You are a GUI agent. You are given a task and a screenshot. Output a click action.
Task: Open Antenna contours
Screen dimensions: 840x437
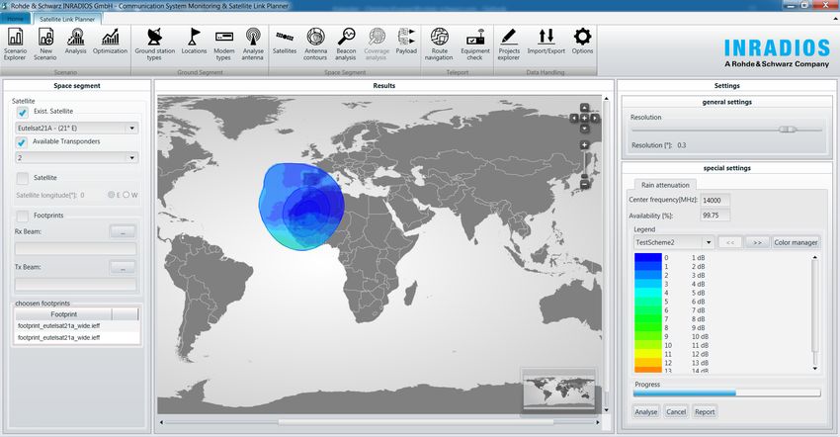tap(315, 44)
